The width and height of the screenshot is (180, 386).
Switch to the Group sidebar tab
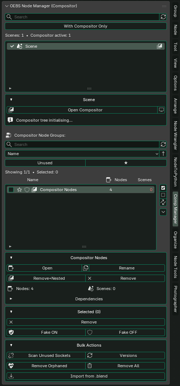tap(175, 11)
